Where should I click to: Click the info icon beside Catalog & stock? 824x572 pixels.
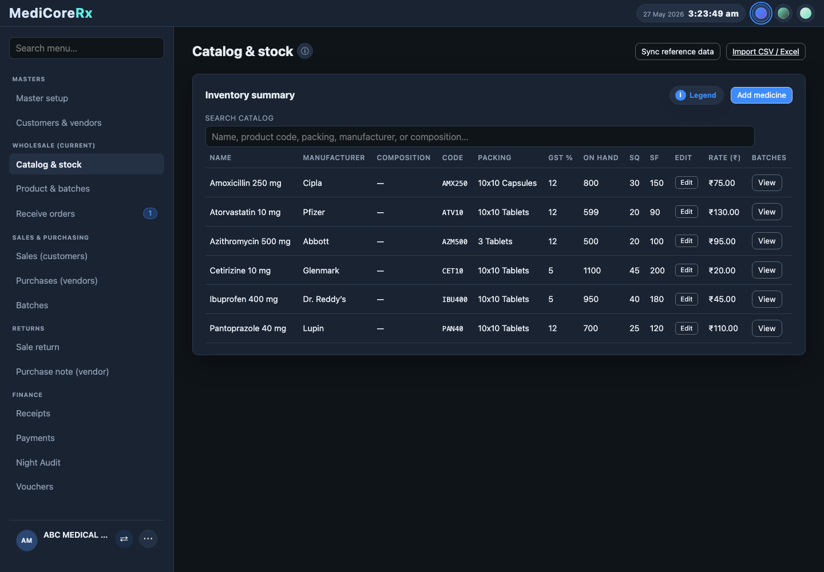click(305, 51)
